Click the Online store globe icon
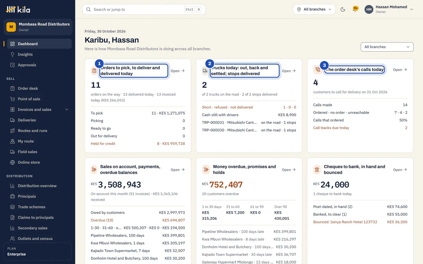This screenshot has width=423, height=264. [12, 162]
